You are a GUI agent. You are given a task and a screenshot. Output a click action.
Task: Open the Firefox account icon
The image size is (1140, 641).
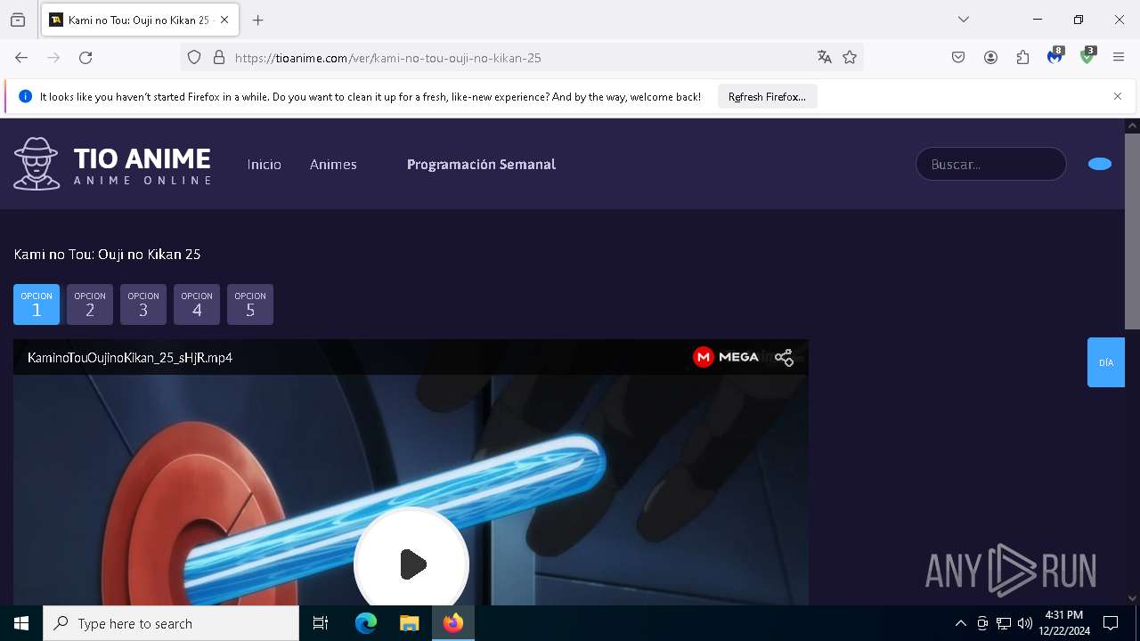point(990,57)
